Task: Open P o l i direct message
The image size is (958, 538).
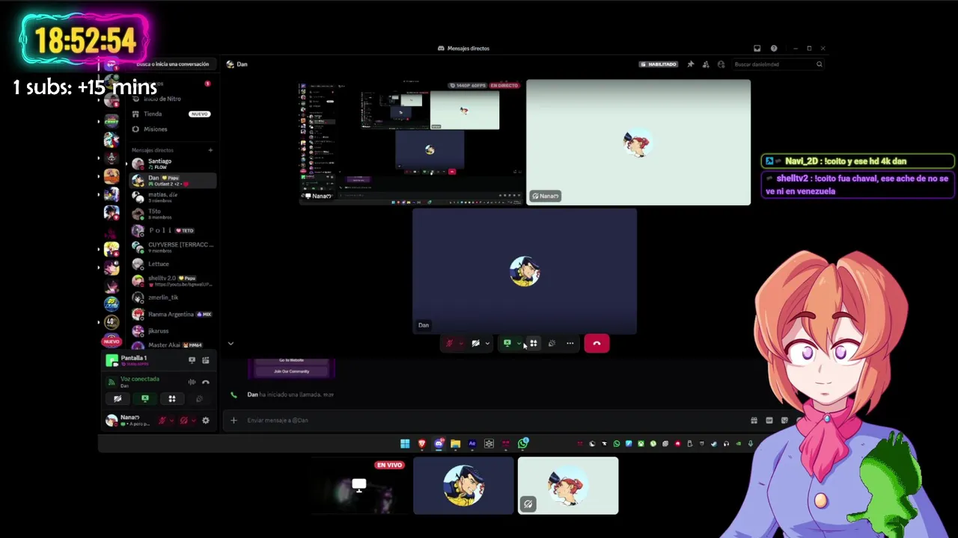Action: click(173, 230)
